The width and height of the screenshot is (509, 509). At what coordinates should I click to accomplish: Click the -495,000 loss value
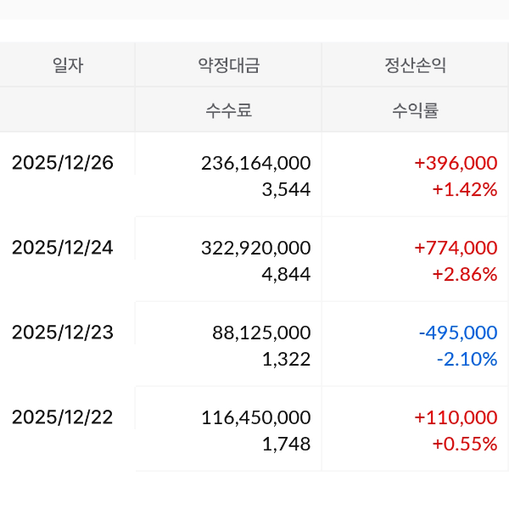point(458,333)
